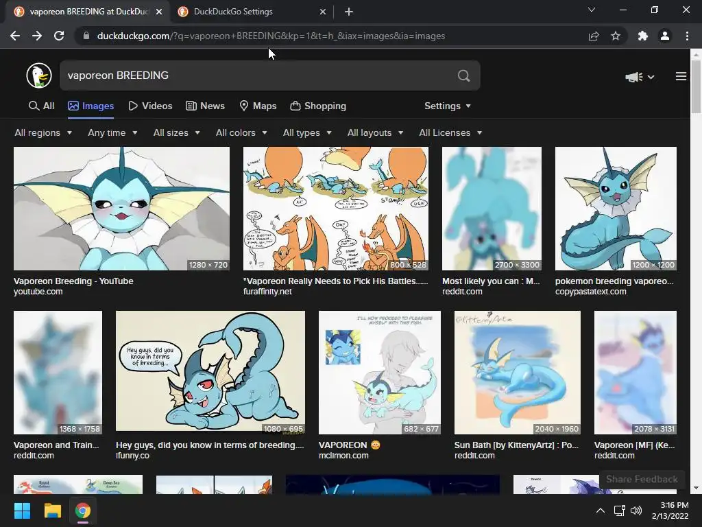Click the browser forward arrow
The width and height of the screenshot is (702, 527).
[x=37, y=36]
